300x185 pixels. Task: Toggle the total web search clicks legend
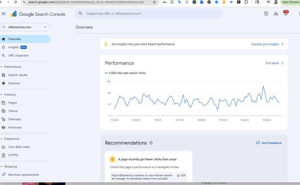(x=125, y=73)
